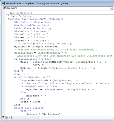The image size is (114, 121).
Task: Click inside the (Allgemein) combo box field
Action: [x=57, y=8]
